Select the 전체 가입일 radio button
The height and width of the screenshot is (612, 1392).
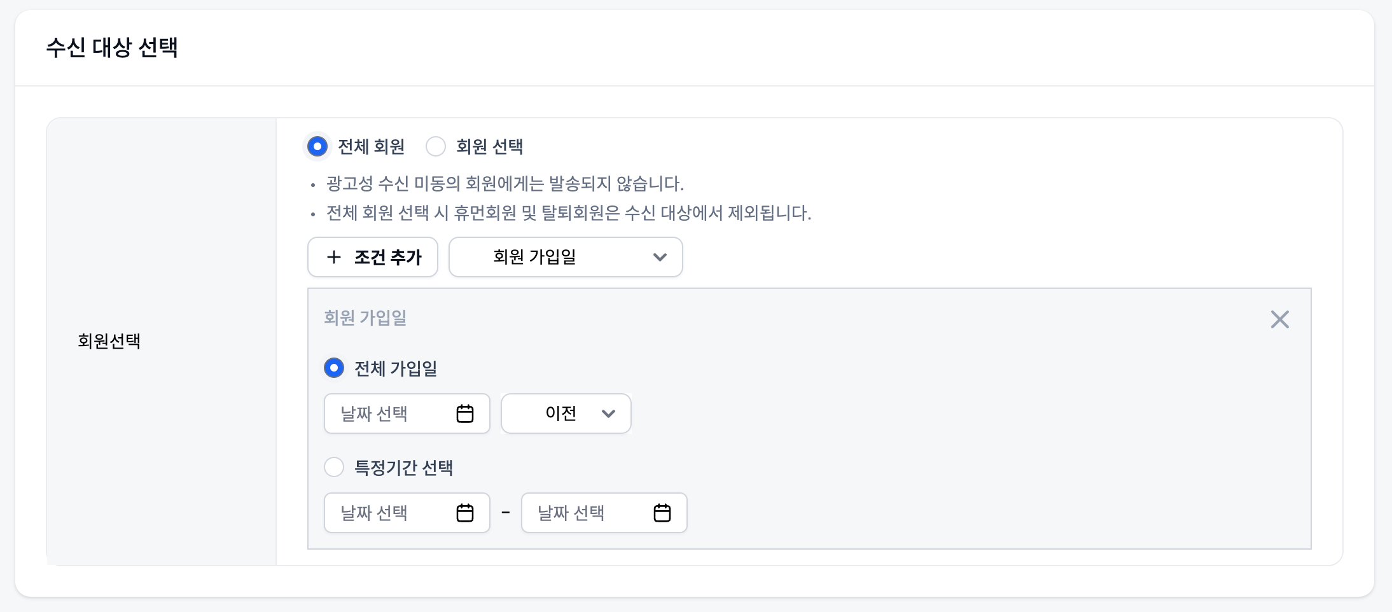(x=334, y=368)
